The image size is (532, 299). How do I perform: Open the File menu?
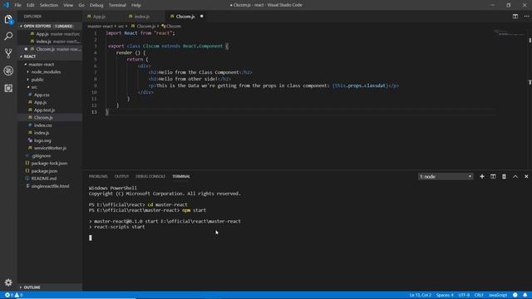pos(17,5)
